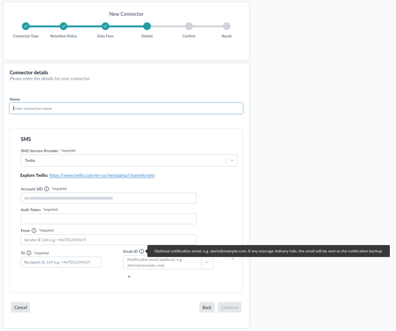The height and width of the screenshot is (331, 396).
Task: Click the info icon next to Account SID
Action: click(x=47, y=189)
